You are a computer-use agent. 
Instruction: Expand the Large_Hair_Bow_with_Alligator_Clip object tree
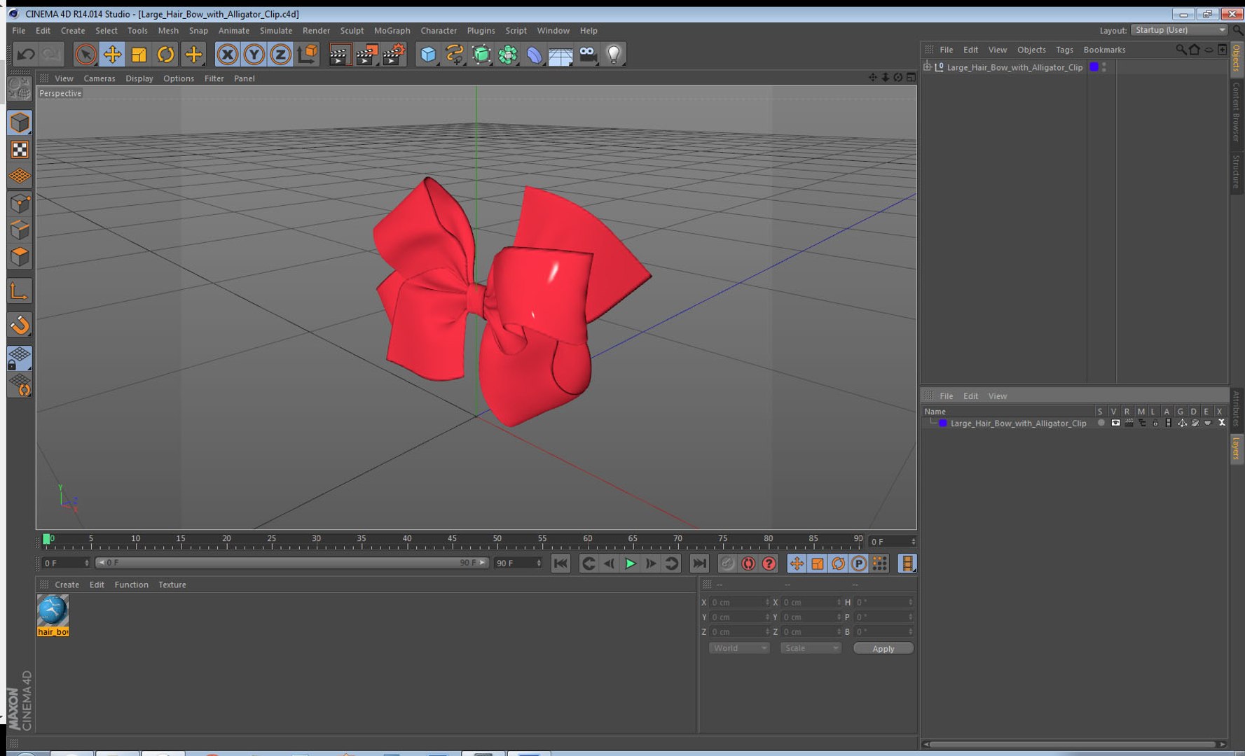pos(927,67)
